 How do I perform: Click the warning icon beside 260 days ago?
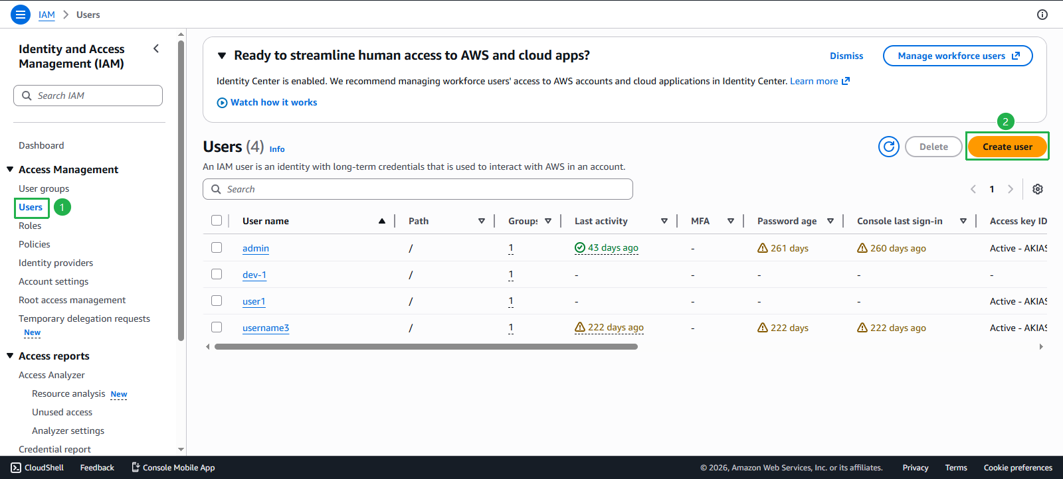click(x=862, y=248)
